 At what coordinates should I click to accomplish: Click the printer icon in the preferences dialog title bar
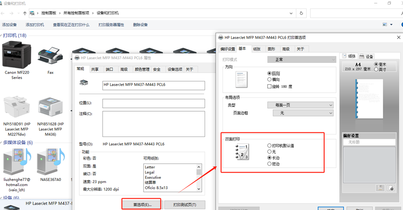[220, 37]
